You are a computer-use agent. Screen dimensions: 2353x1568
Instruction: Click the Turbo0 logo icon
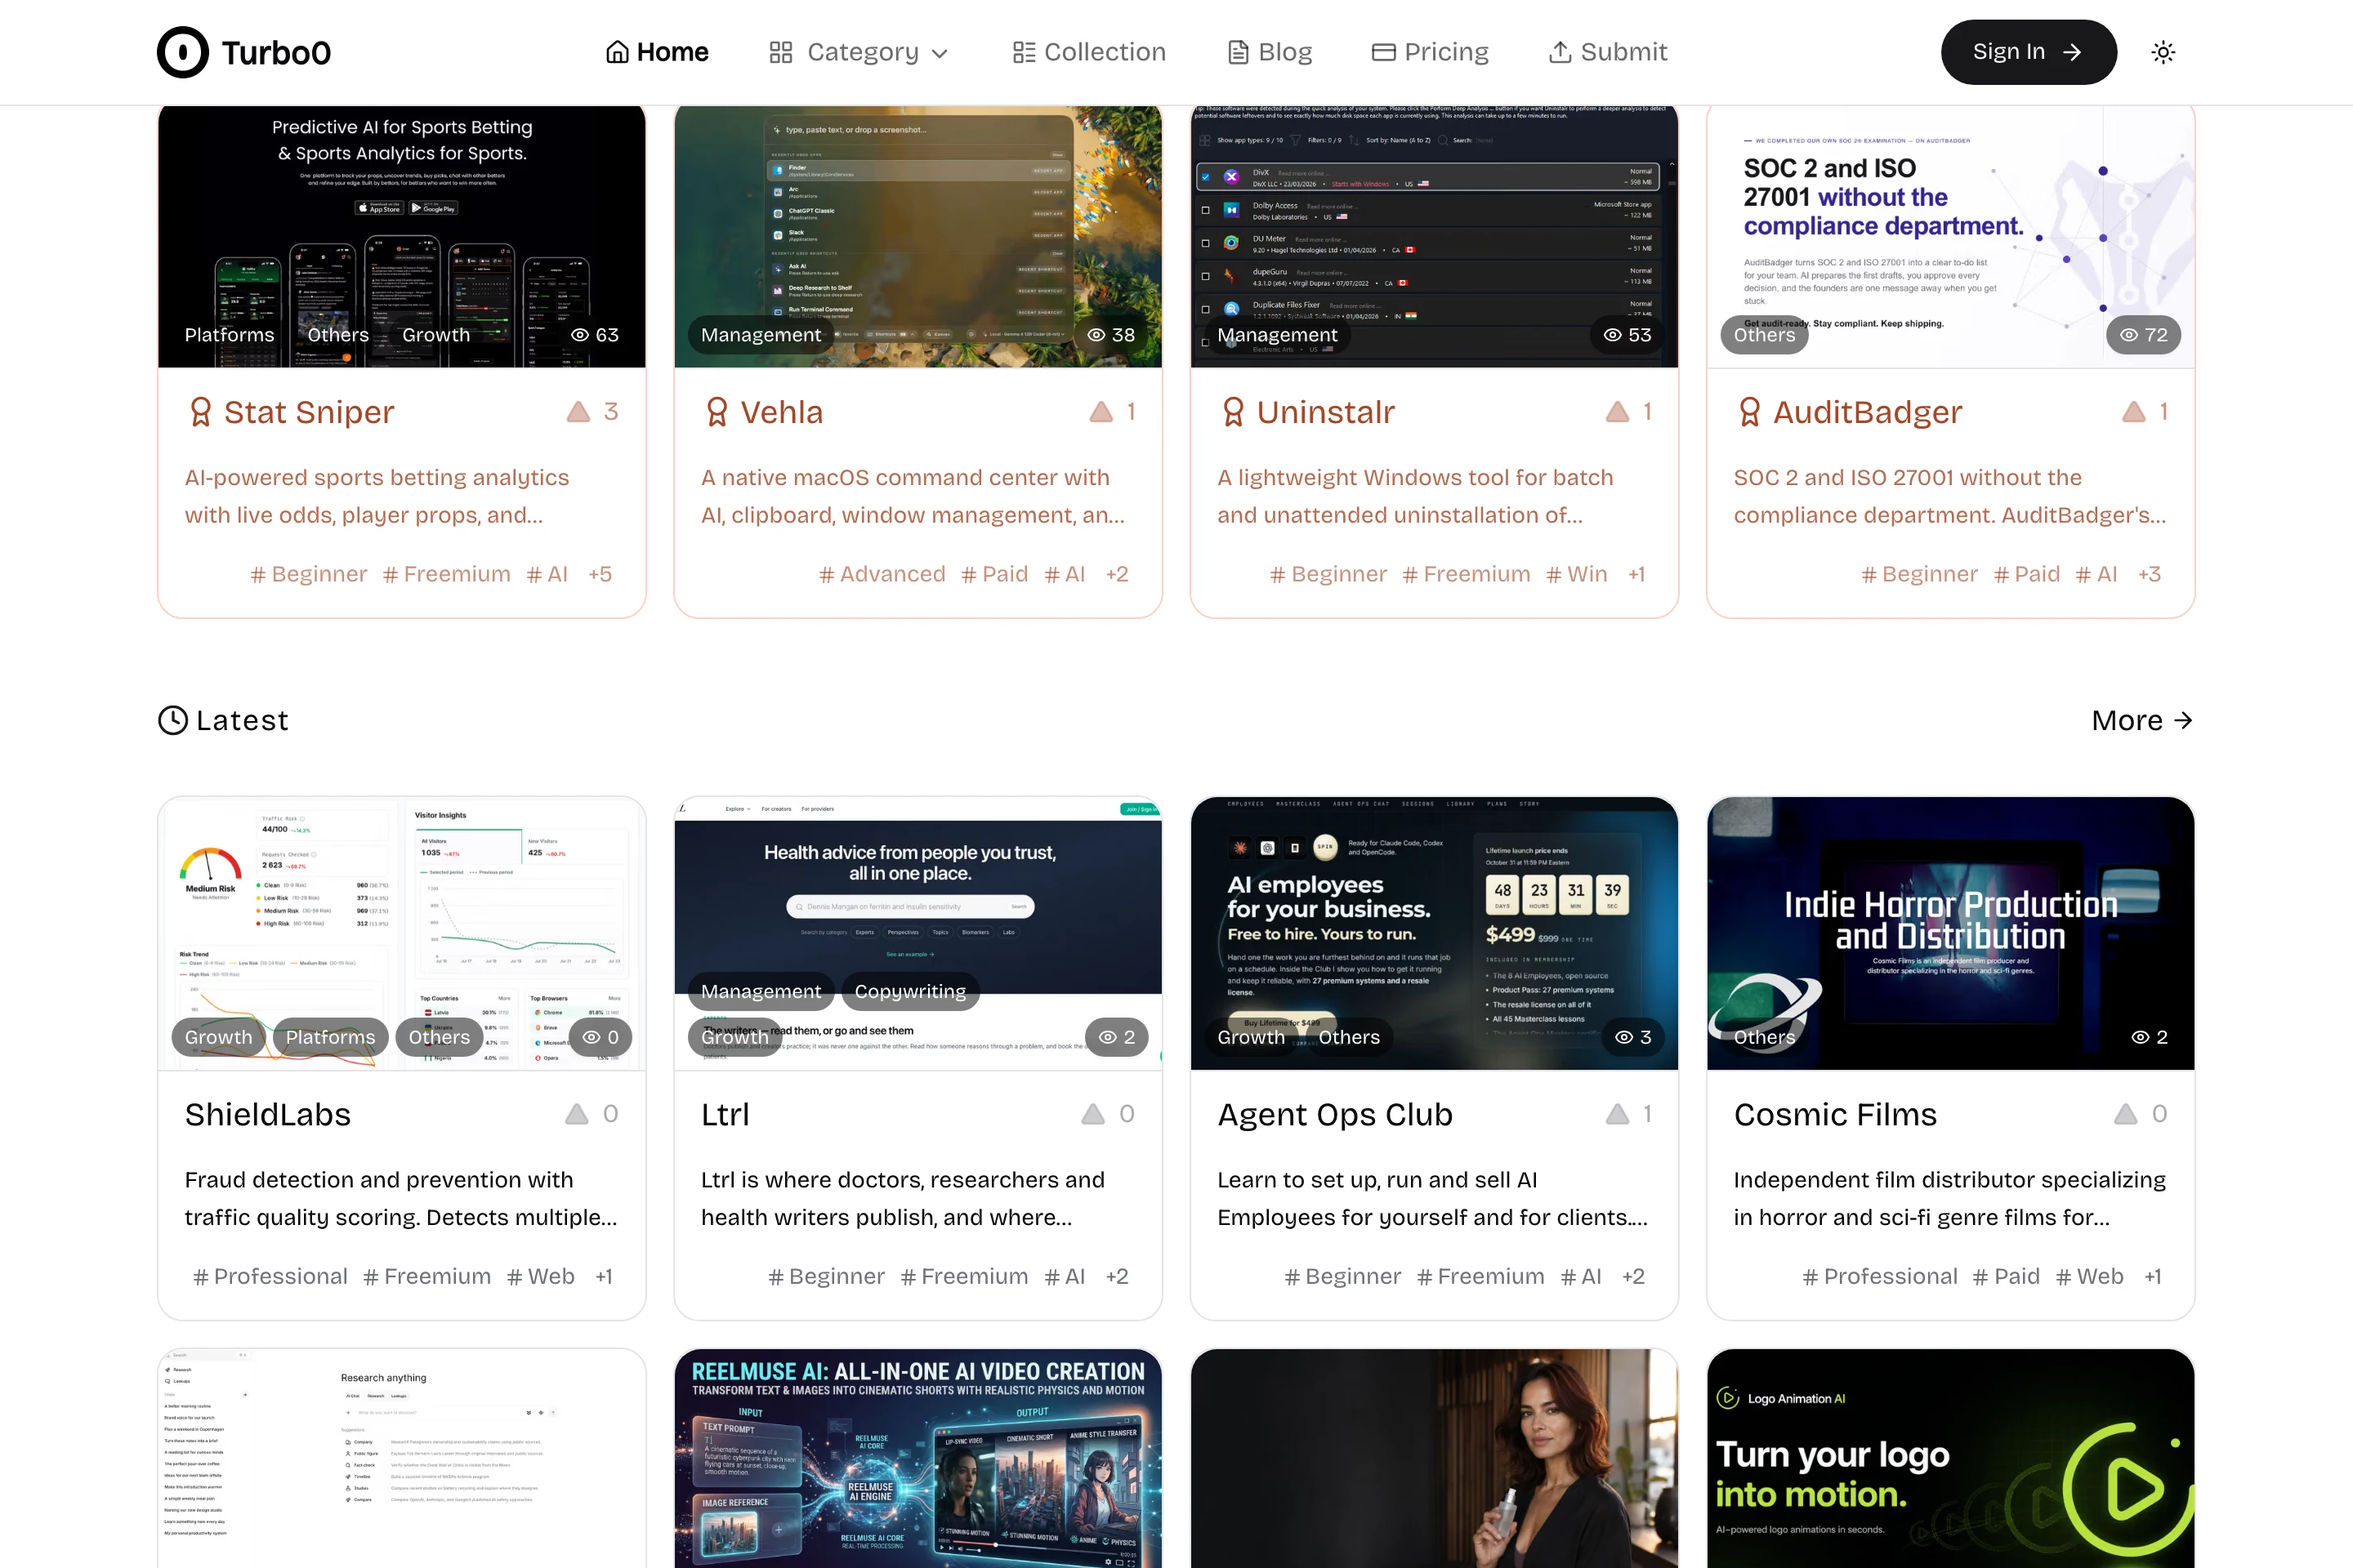(183, 52)
